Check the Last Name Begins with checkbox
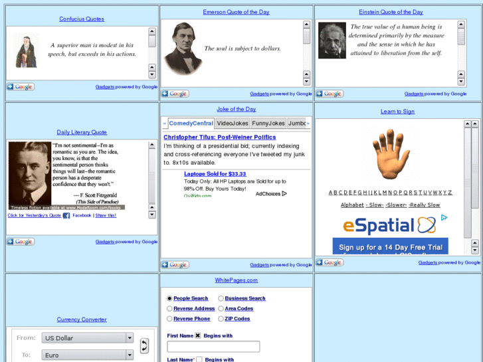Screen dimensions: 483x362 pyautogui.click(x=199, y=359)
